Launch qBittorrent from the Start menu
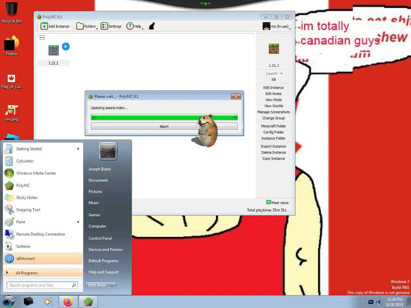The height and width of the screenshot is (308, 411). (43, 259)
